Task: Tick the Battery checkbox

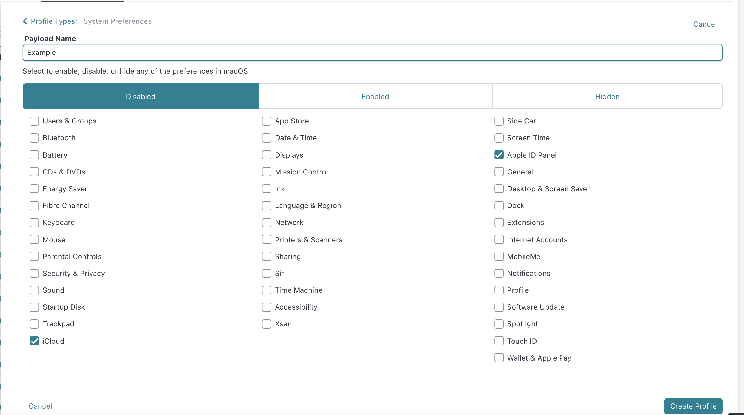Action: 34,155
